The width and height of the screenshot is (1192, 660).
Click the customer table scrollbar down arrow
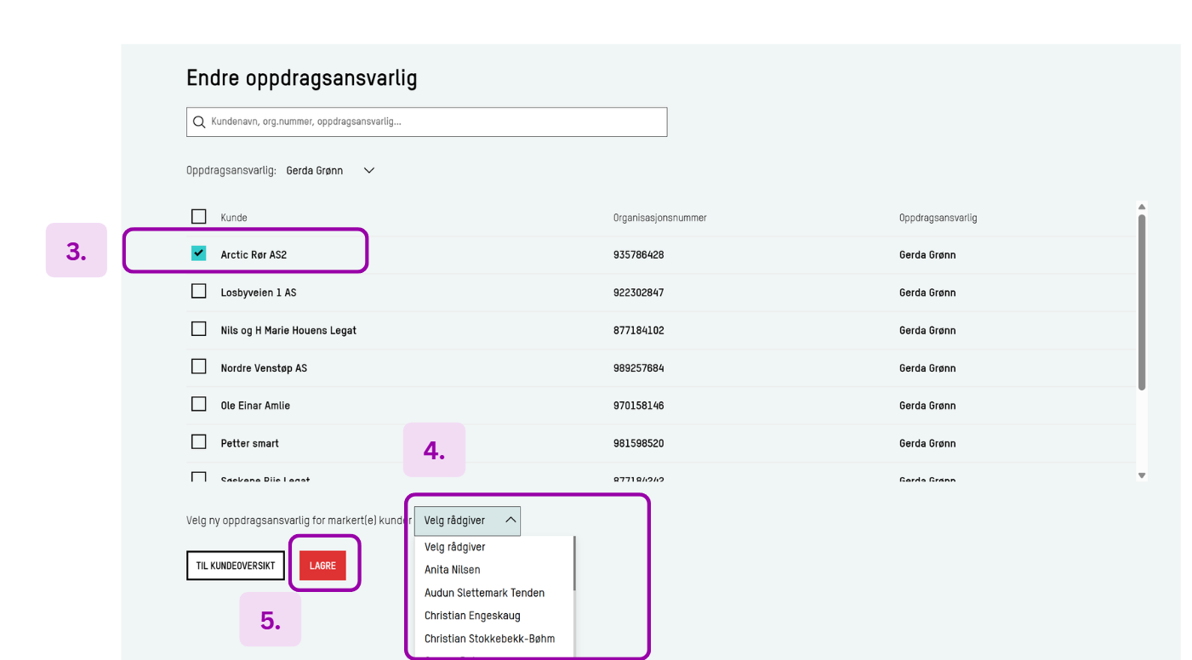1142,475
